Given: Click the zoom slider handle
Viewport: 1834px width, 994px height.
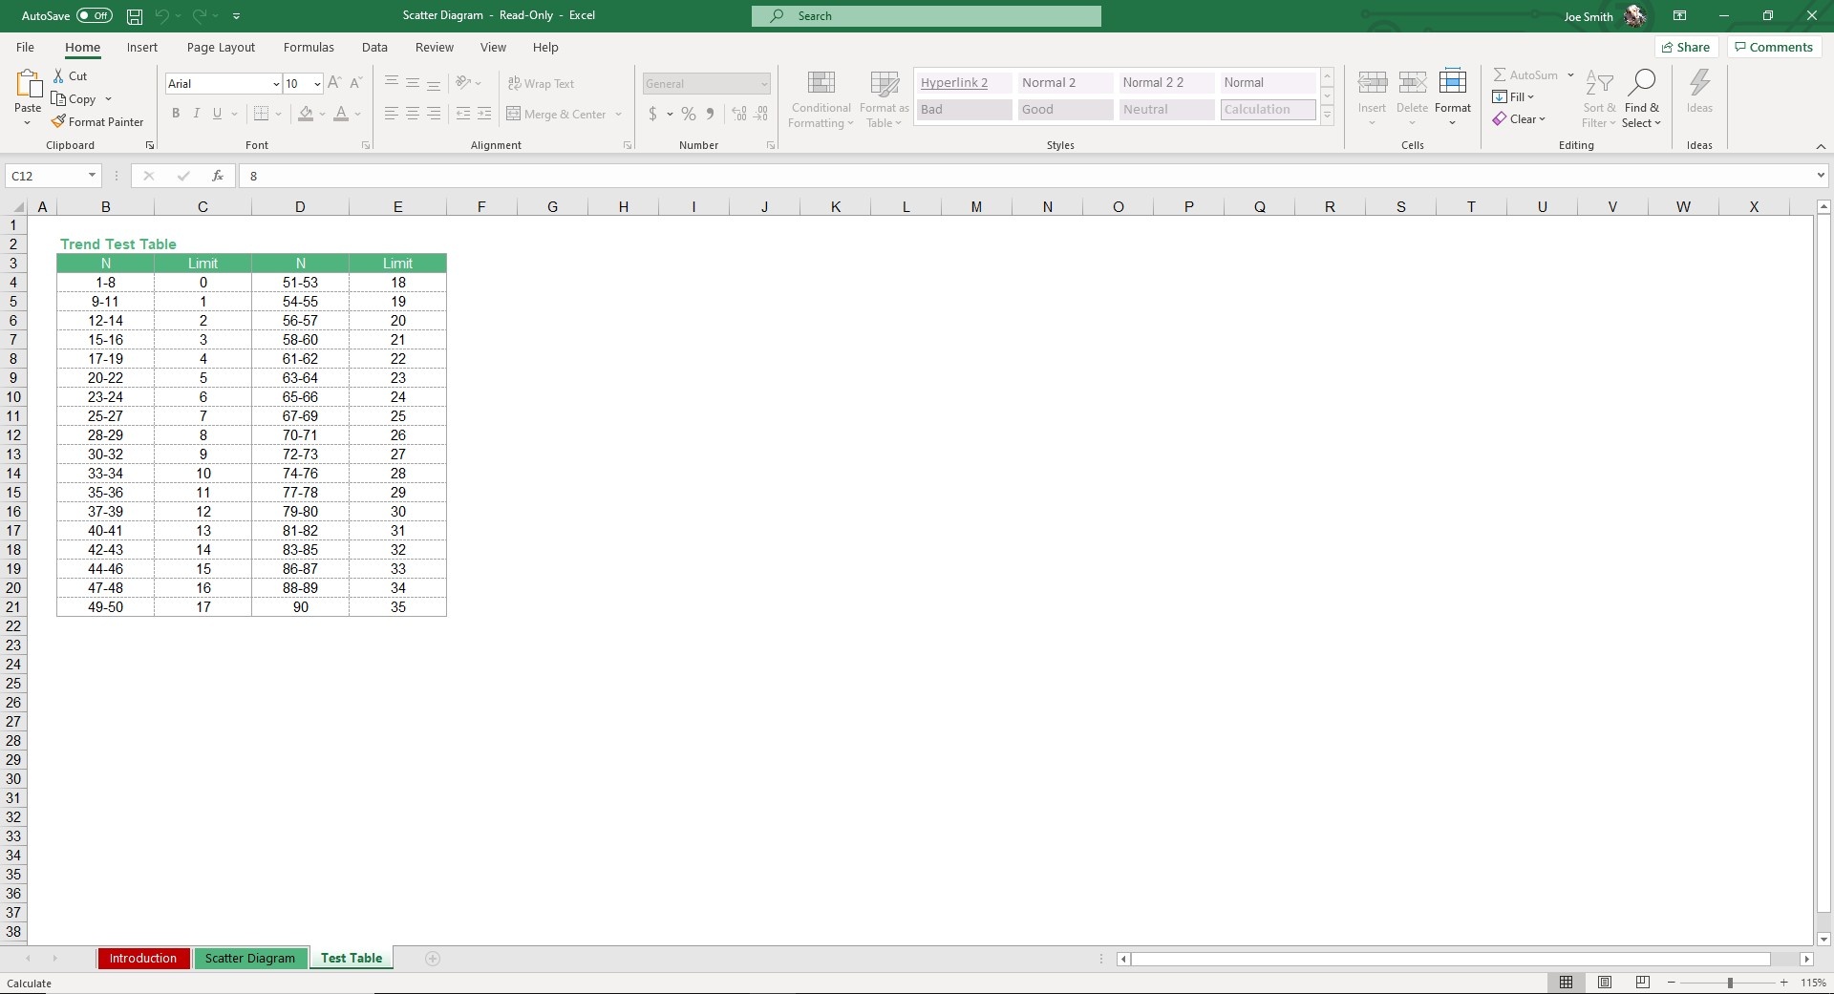Looking at the screenshot, I should point(1730,983).
